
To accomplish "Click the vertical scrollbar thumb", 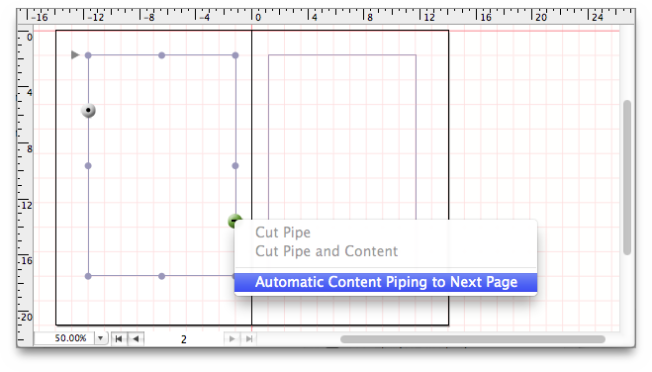I will [x=627, y=177].
